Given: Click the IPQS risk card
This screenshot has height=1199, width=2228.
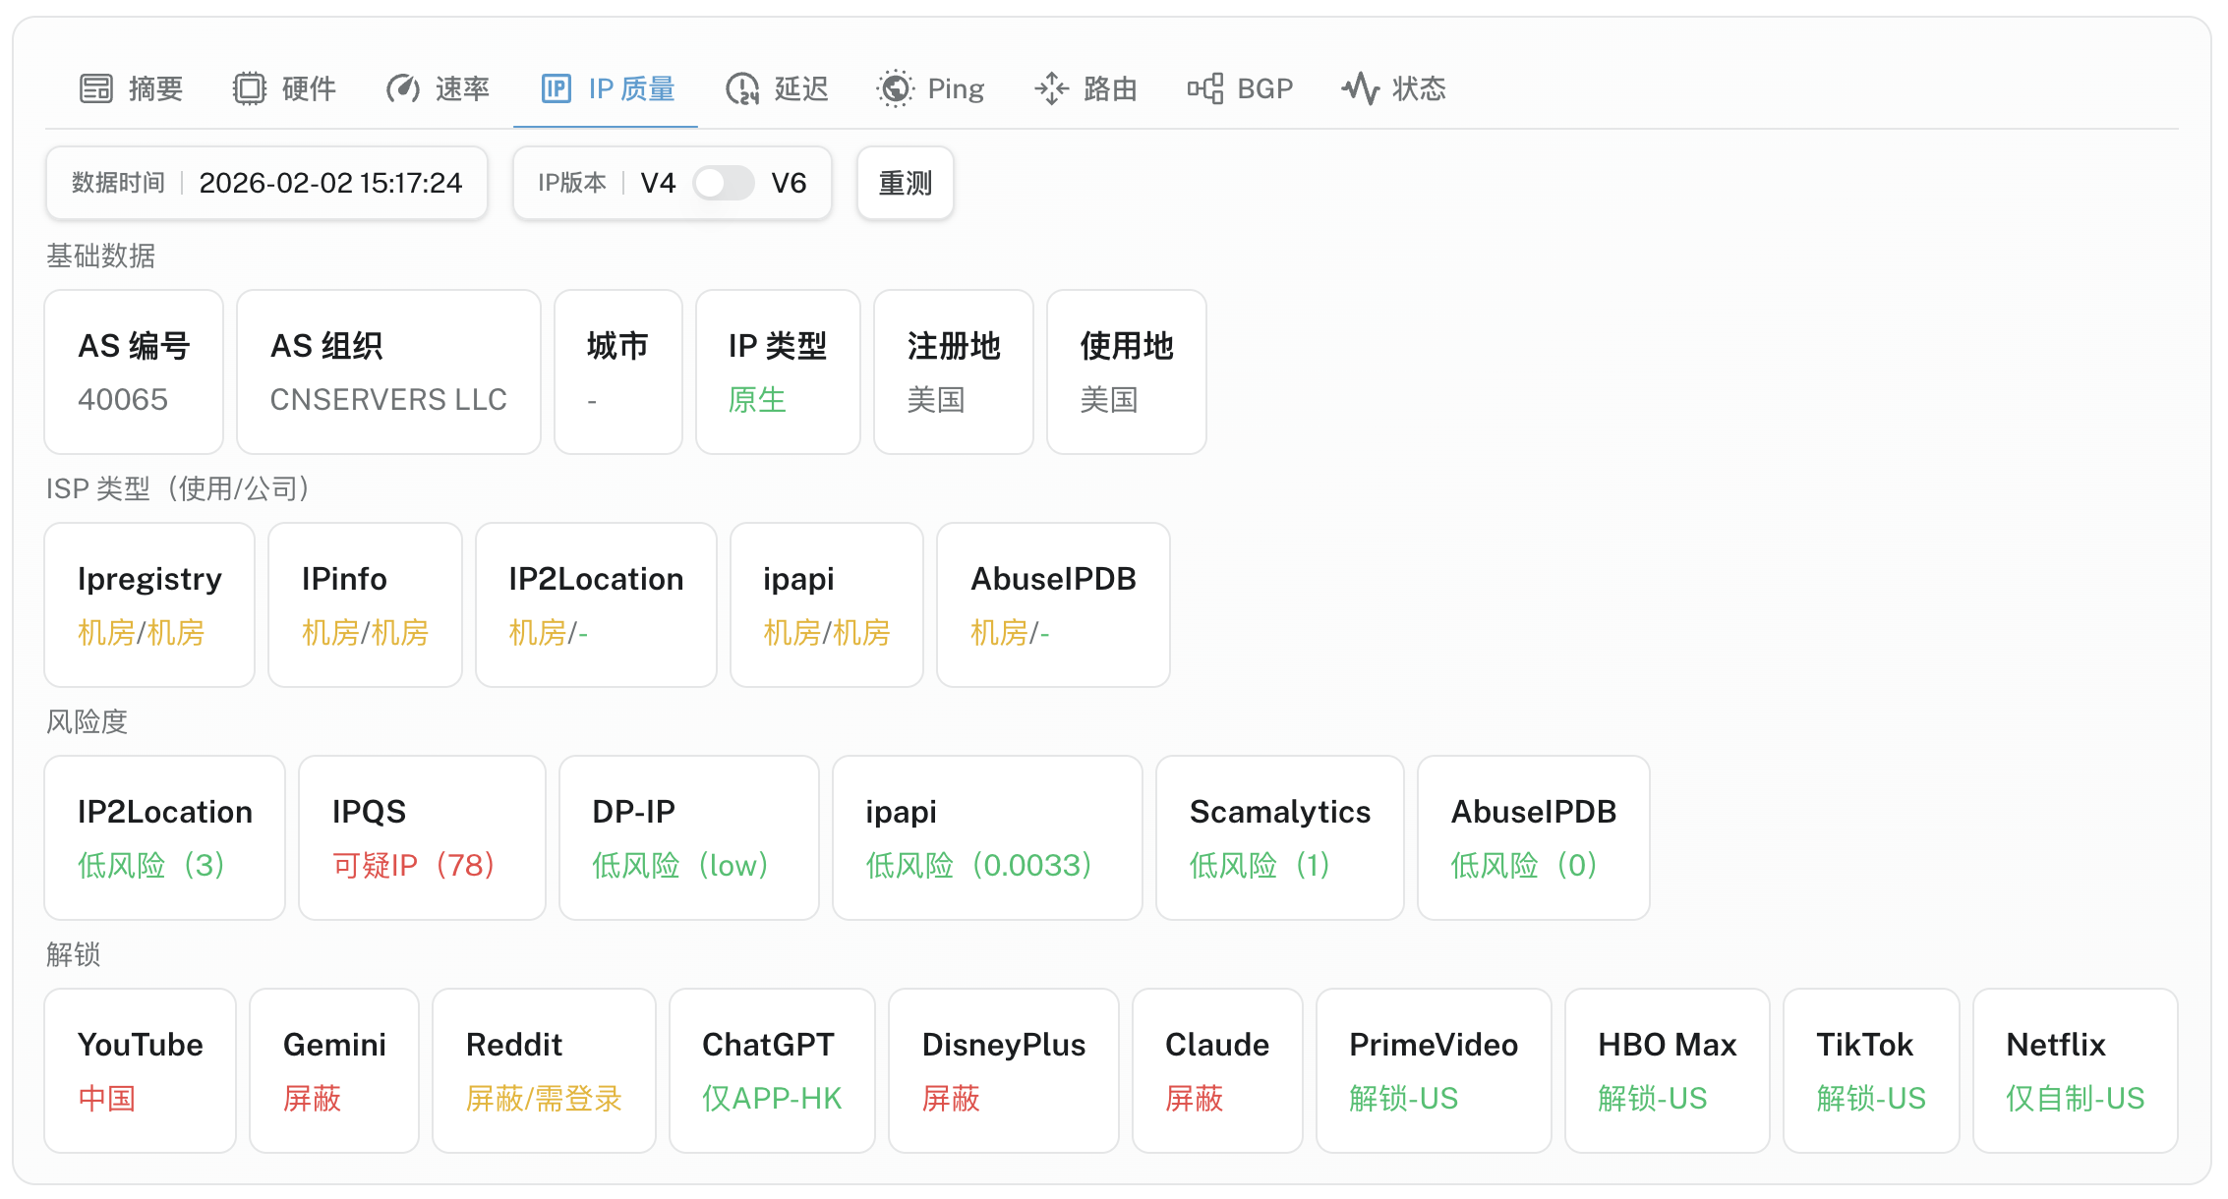Looking at the screenshot, I should coord(422,837).
